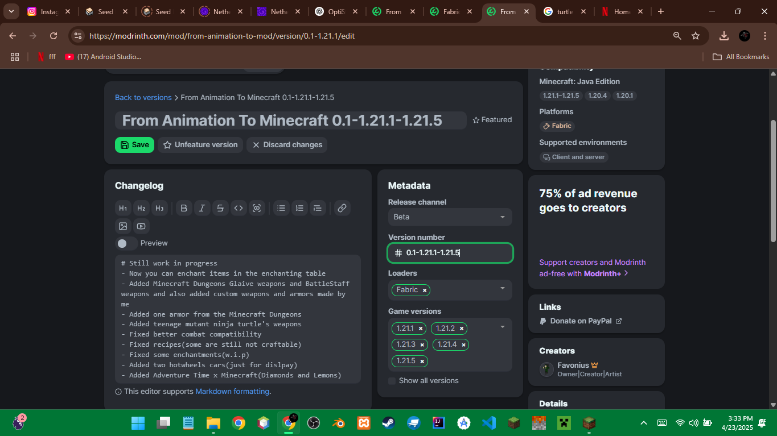Image resolution: width=777 pixels, height=436 pixels.
Task: Click the page vertical scrollbar
Action: coord(773,181)
